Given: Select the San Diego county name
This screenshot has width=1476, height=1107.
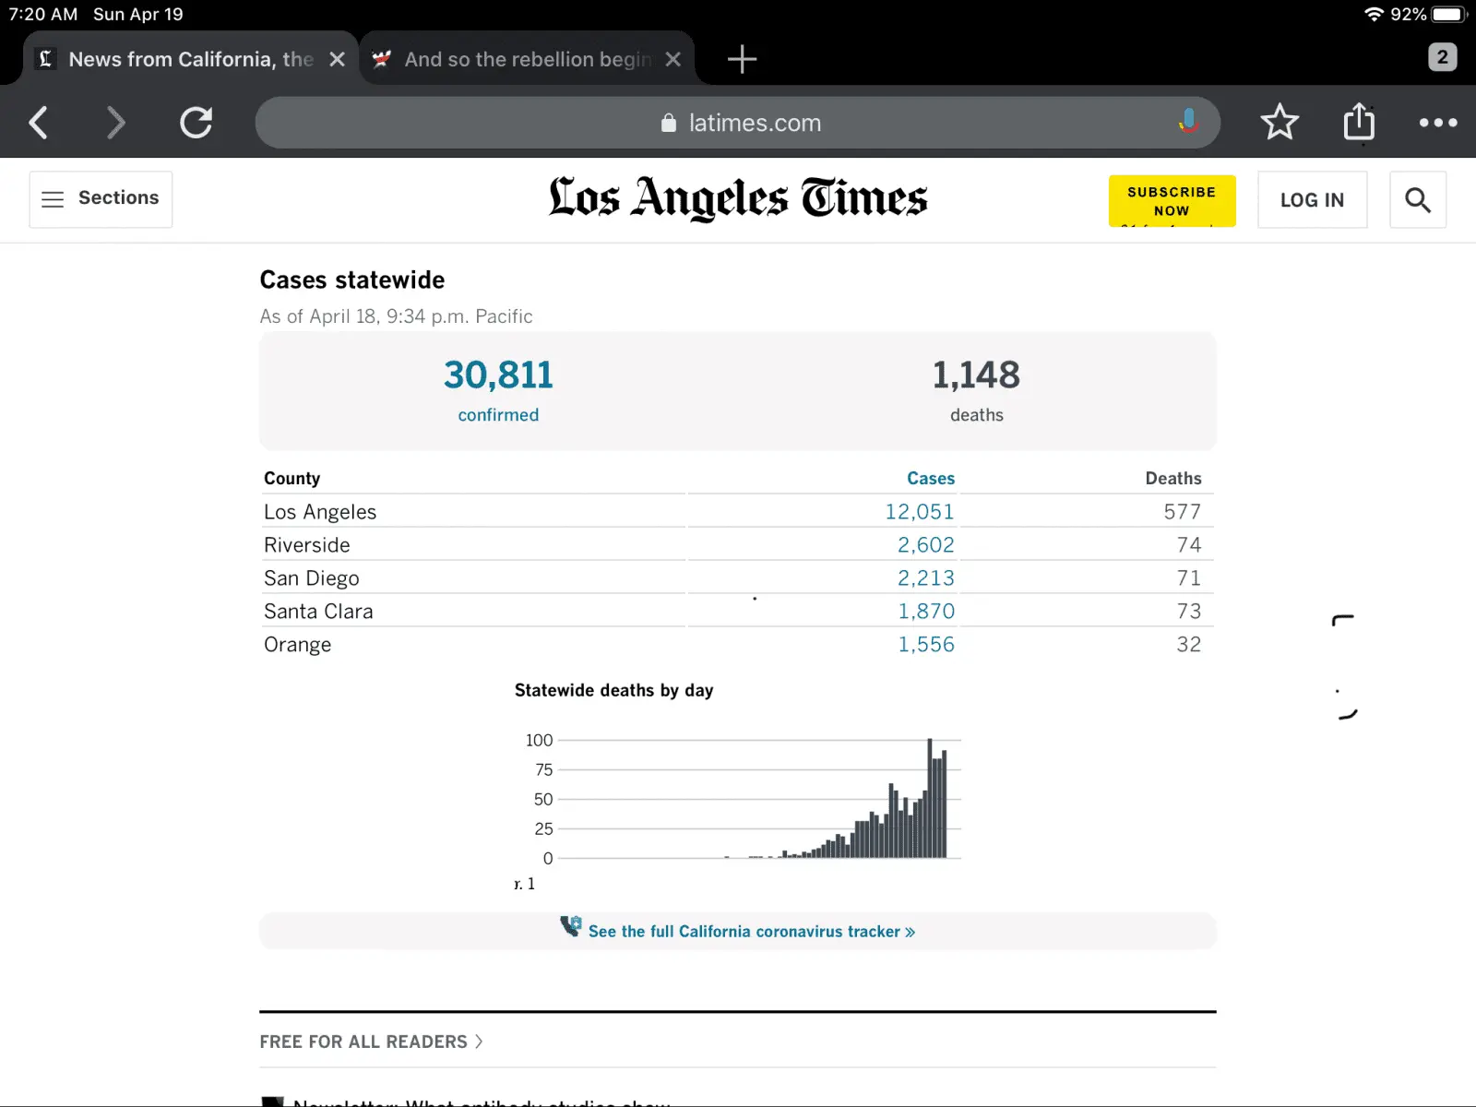Looking at the screenshot, I should [312, 578].
